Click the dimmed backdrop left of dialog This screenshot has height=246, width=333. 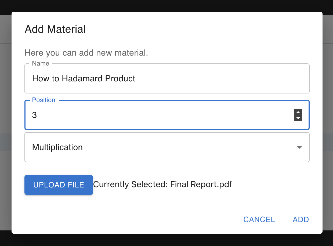coord(5,107)
